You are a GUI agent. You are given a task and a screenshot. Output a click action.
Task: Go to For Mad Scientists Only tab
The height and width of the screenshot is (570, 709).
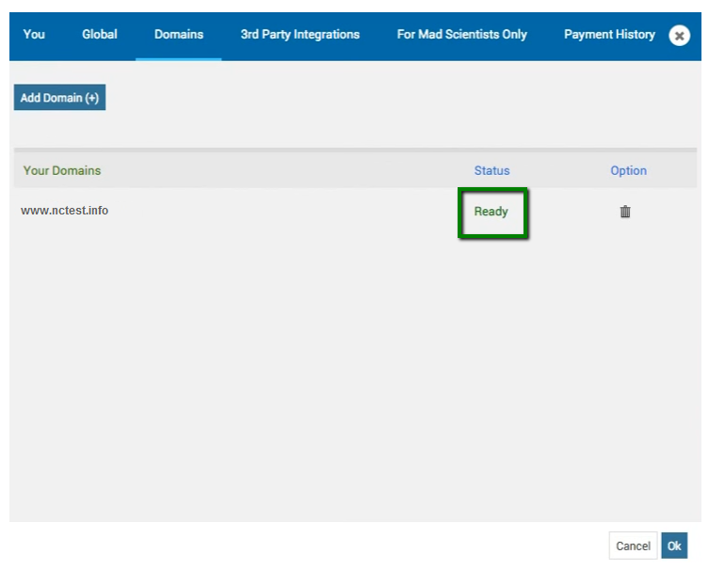click(461, 34)
